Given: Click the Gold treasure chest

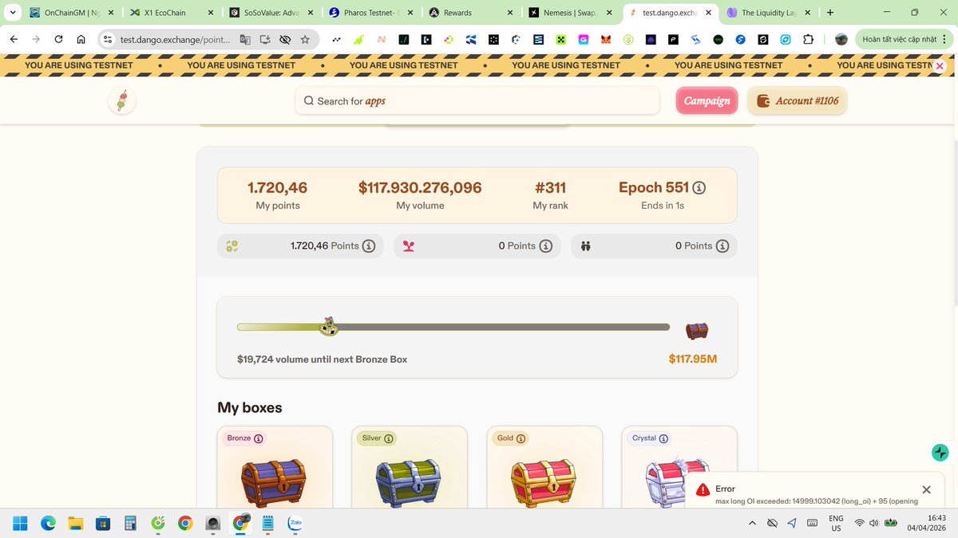Looking at the screenshot, I should click(x=543, y=481).
